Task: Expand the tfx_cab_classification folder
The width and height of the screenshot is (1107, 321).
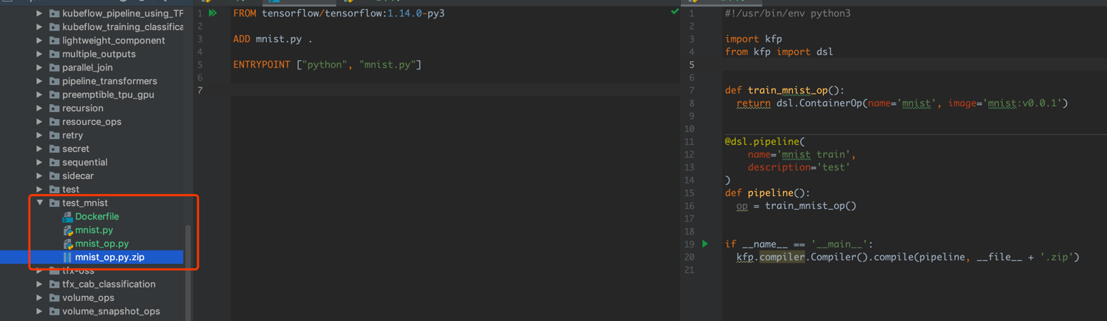Action: tap(40, 284)
